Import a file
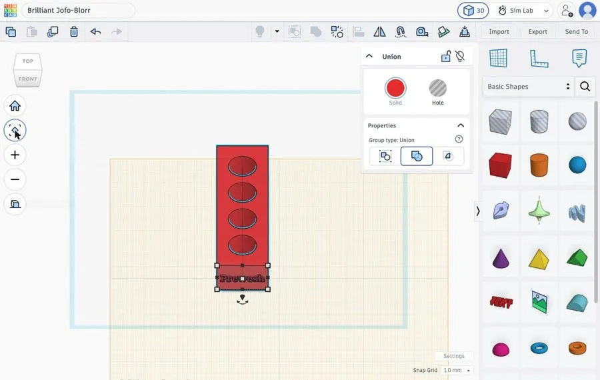The height and width of the screenshot is (380, 600). tap(499, 32)
